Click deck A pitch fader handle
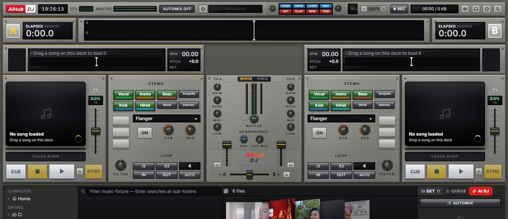Image resolution: width=508 pixels, height=219 pixels. point(96,131)
